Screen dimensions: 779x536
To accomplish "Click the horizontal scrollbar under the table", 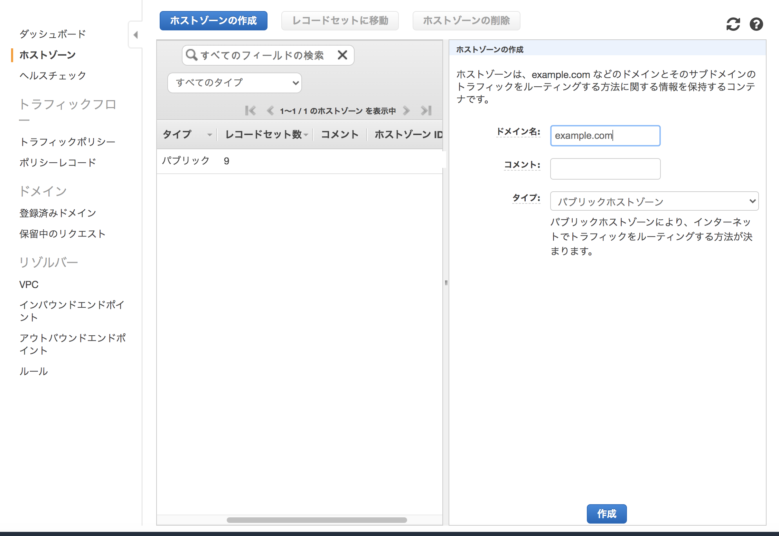I will coord(317,520).
